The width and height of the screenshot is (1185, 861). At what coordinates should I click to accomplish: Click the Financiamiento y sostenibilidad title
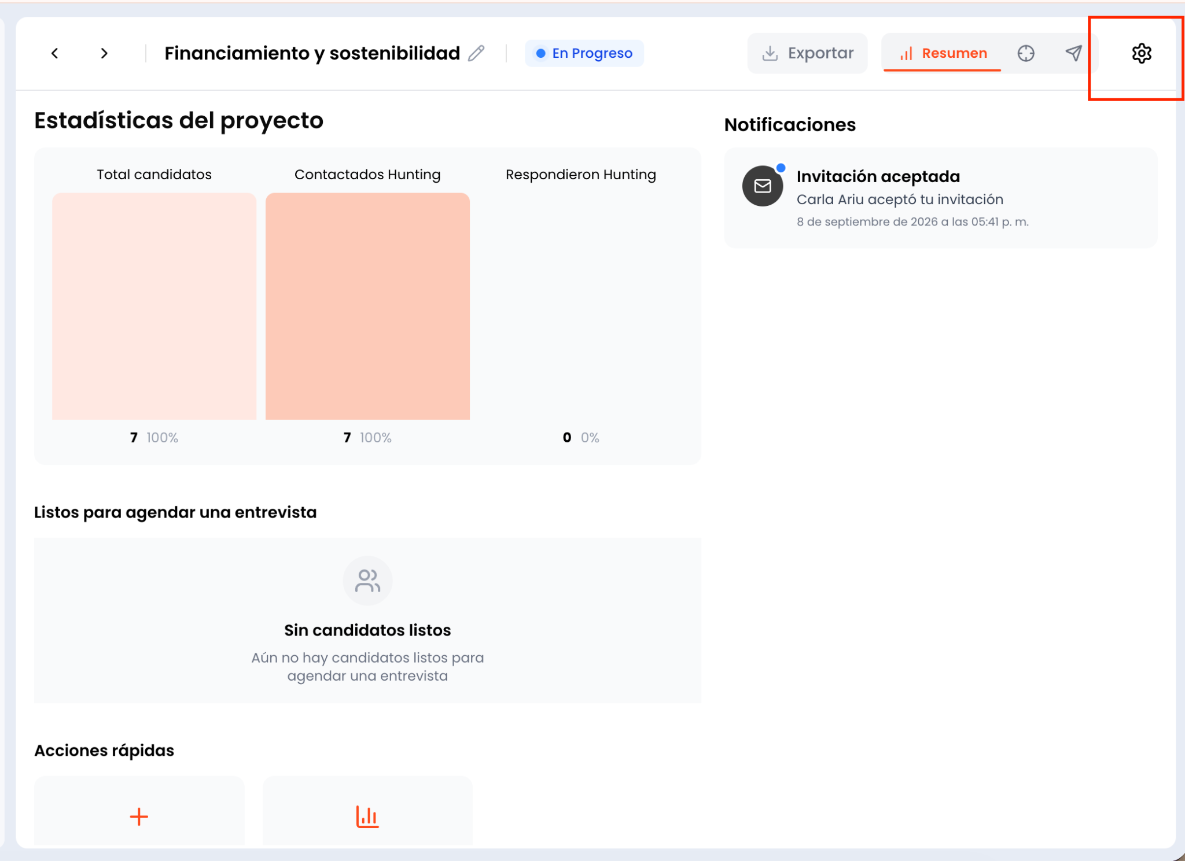(x=312, y=53)
